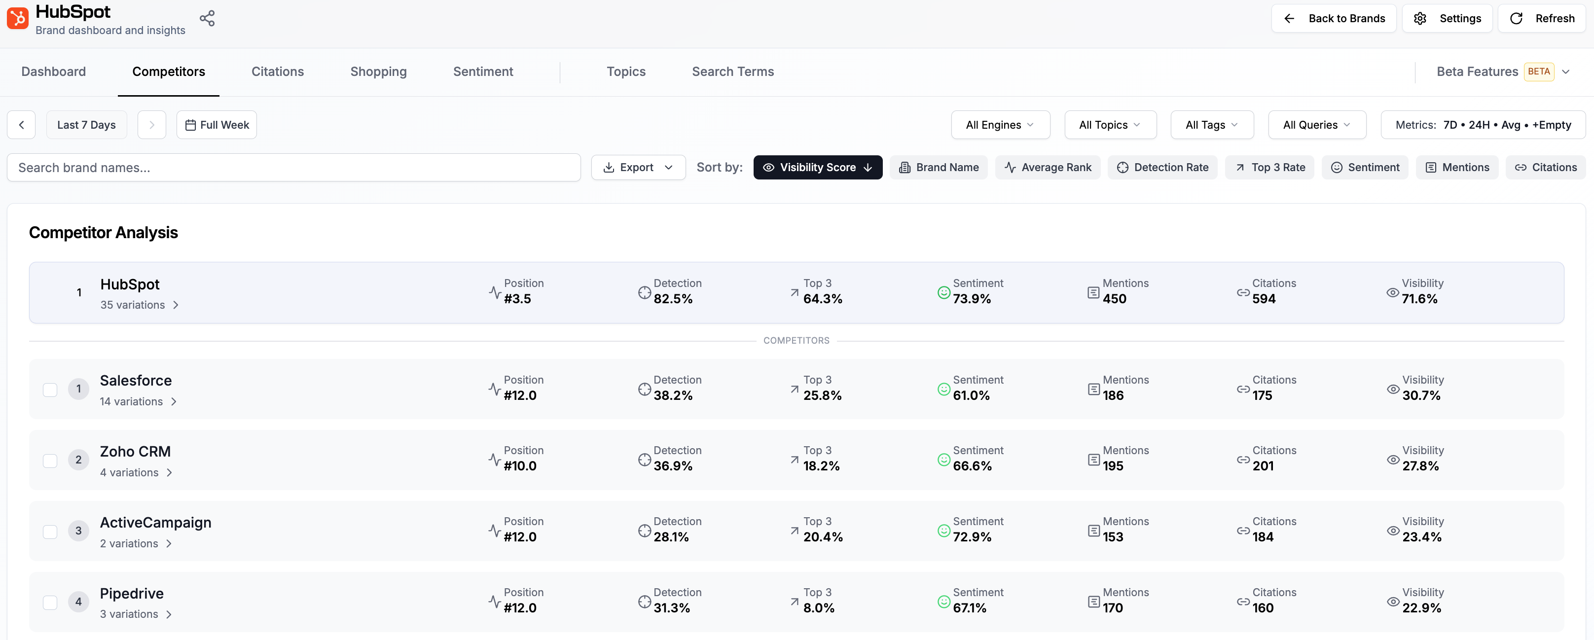Click the Refresh button

(1541, 19)
